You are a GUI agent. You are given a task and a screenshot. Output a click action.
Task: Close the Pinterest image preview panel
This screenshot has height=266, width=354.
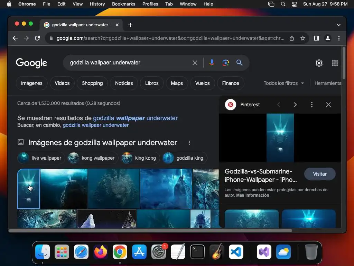pos(328,105)
